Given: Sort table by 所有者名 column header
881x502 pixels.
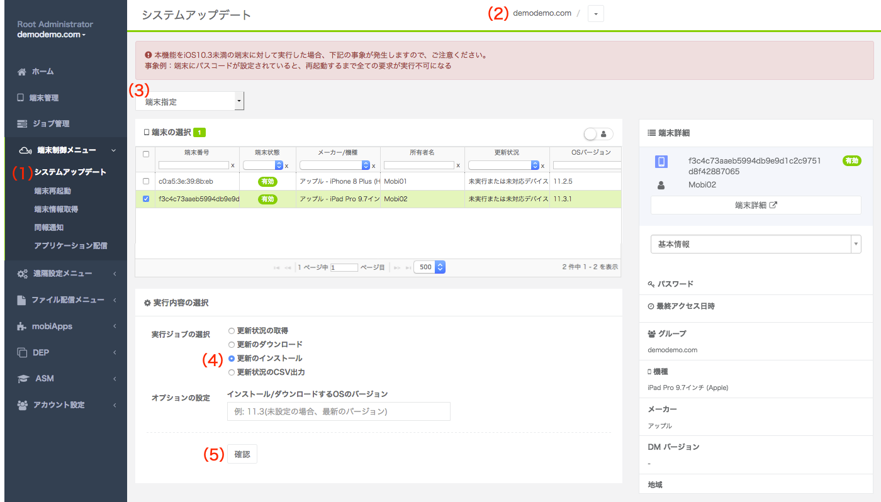Looking at the screenshot, I should [422, 153].
